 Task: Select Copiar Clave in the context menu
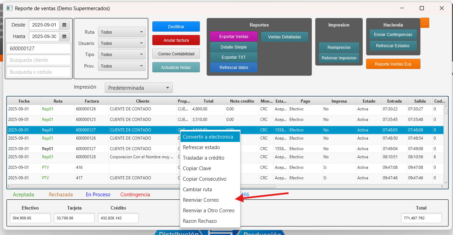(x=197, y=168)
